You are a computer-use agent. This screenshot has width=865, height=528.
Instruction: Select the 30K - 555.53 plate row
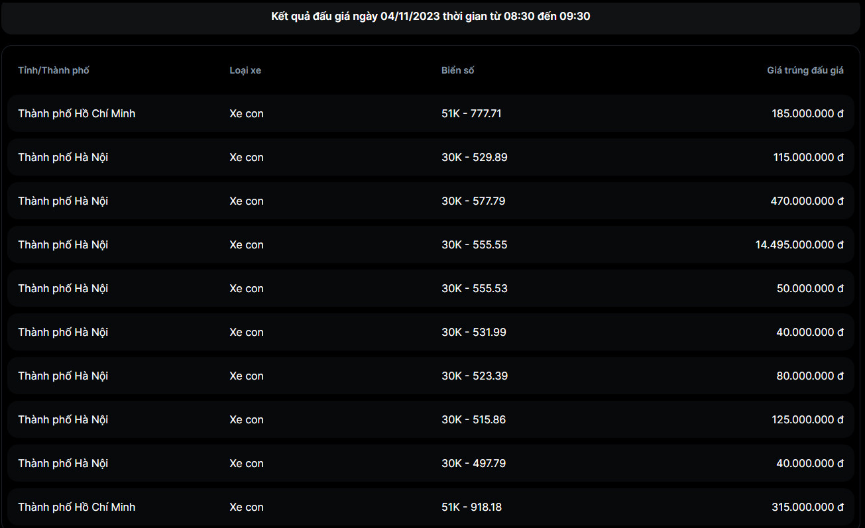474,288
